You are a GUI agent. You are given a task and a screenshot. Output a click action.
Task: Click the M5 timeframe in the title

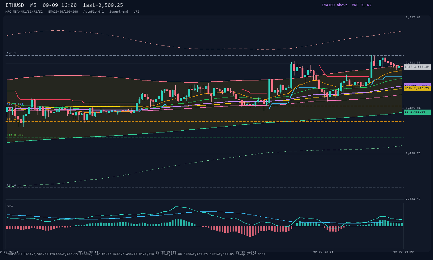33,5
